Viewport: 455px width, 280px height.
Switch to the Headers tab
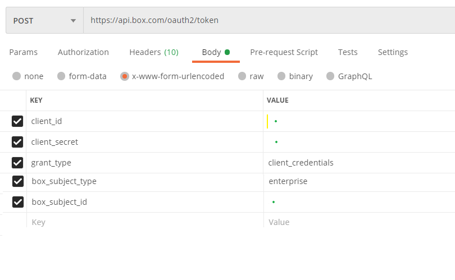[153, 52]
